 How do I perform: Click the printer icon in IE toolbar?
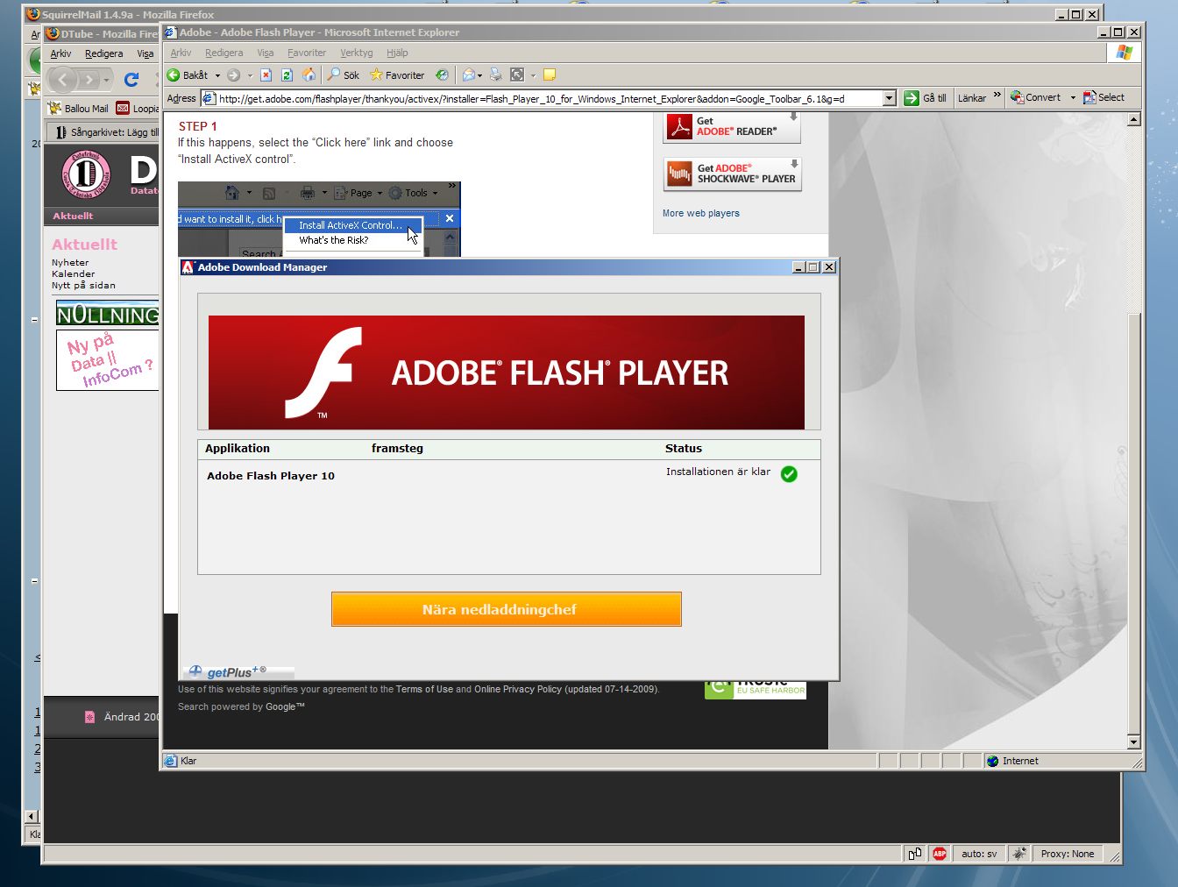coord(496,75)
